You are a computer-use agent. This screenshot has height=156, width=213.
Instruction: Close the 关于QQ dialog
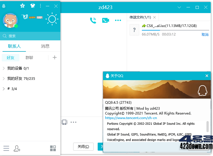coord(207,76)
